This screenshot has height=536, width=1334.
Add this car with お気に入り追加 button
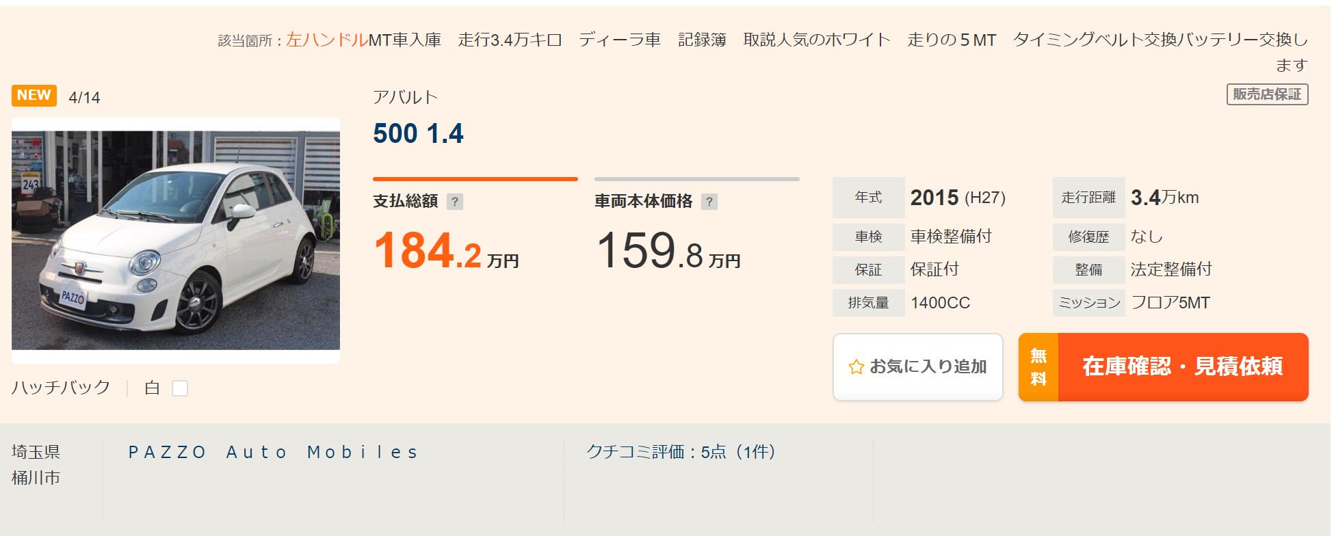click(917, 367)
